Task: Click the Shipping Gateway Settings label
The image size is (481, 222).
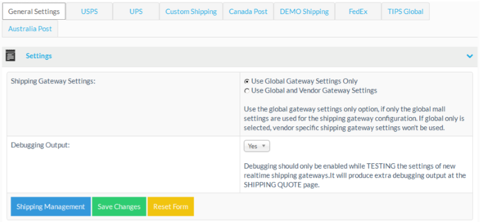Action: pos(53,81)
